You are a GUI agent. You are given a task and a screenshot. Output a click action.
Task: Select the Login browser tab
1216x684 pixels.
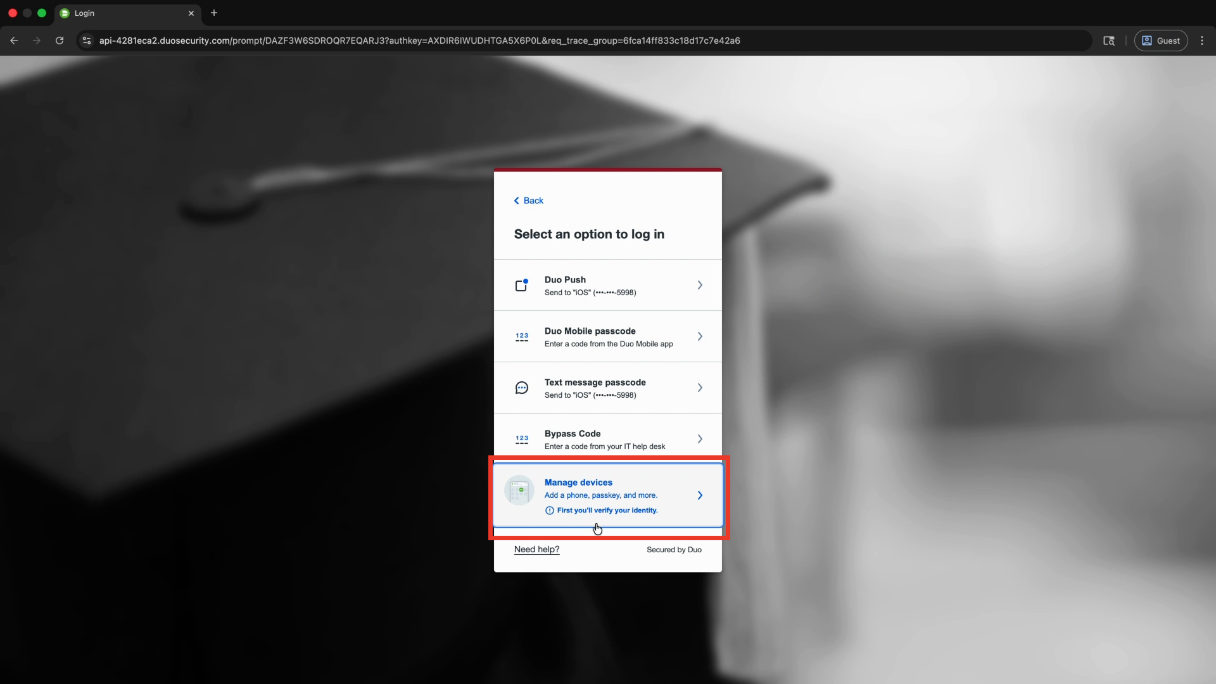pos(128,13)
